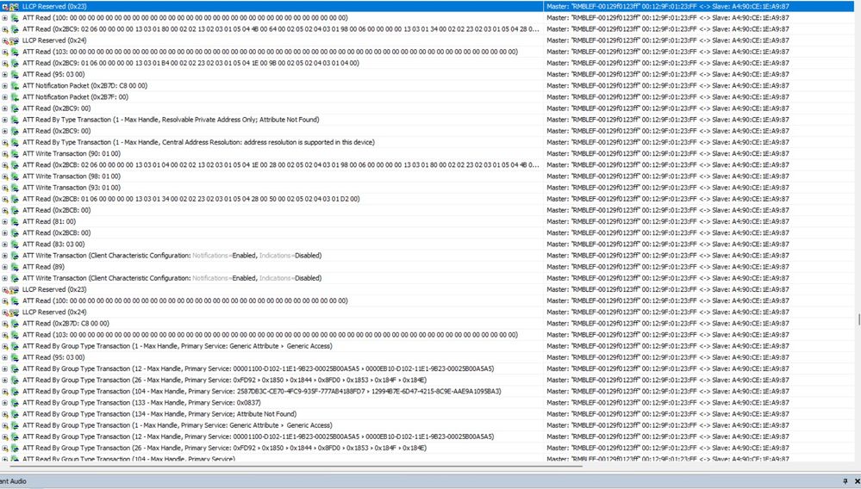Select the Primary Service: 0x0837 group type row

click(x=141, y=402)
